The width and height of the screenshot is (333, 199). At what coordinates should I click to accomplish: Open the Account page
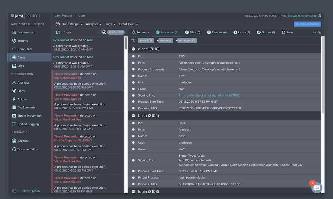[20, 141]
